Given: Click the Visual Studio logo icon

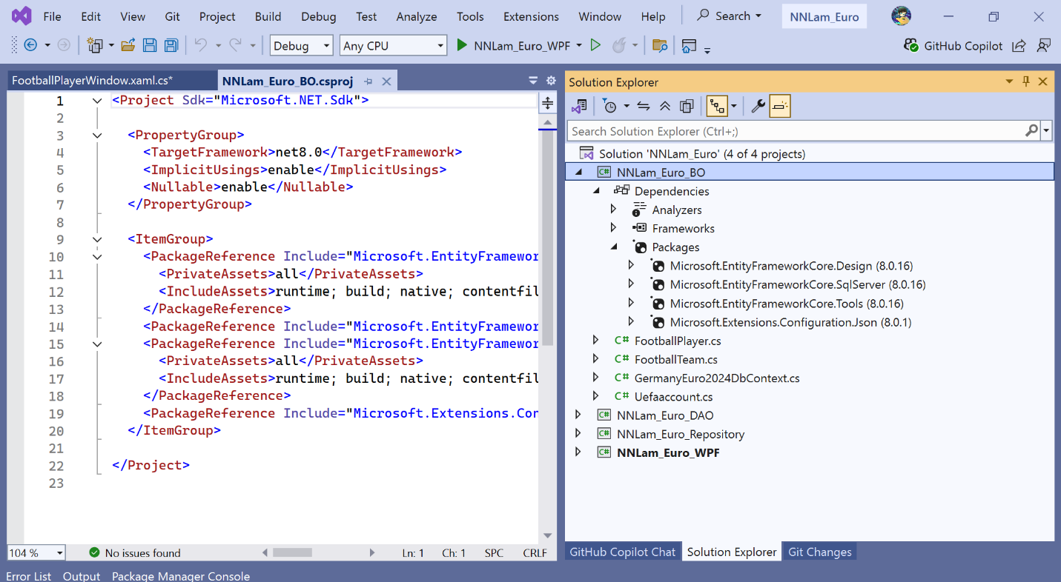Looking at the screenshot, I should tap(22, 16).
